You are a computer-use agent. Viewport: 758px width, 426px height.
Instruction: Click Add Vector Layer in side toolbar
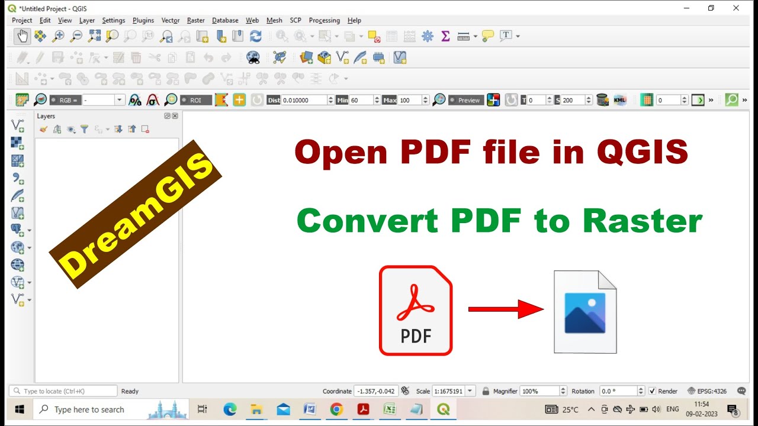coord(18,125)
